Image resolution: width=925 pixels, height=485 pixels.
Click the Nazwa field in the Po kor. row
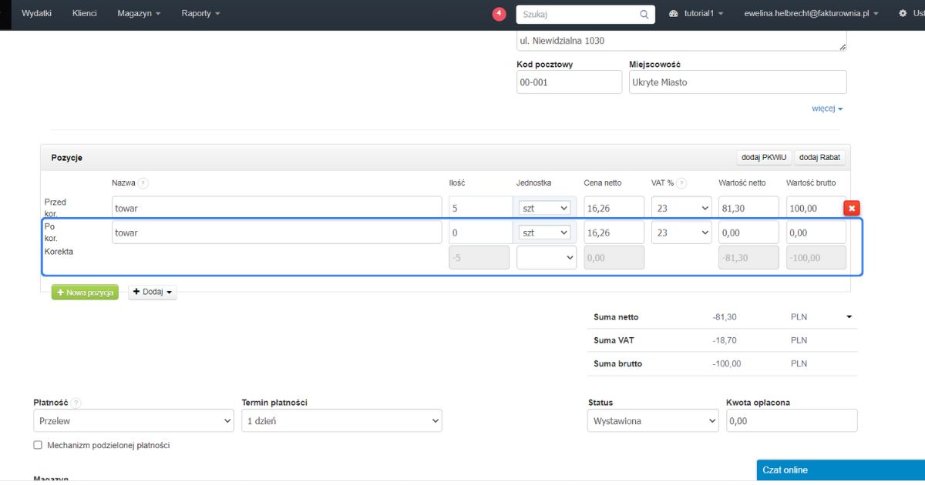tap(277, 232)
